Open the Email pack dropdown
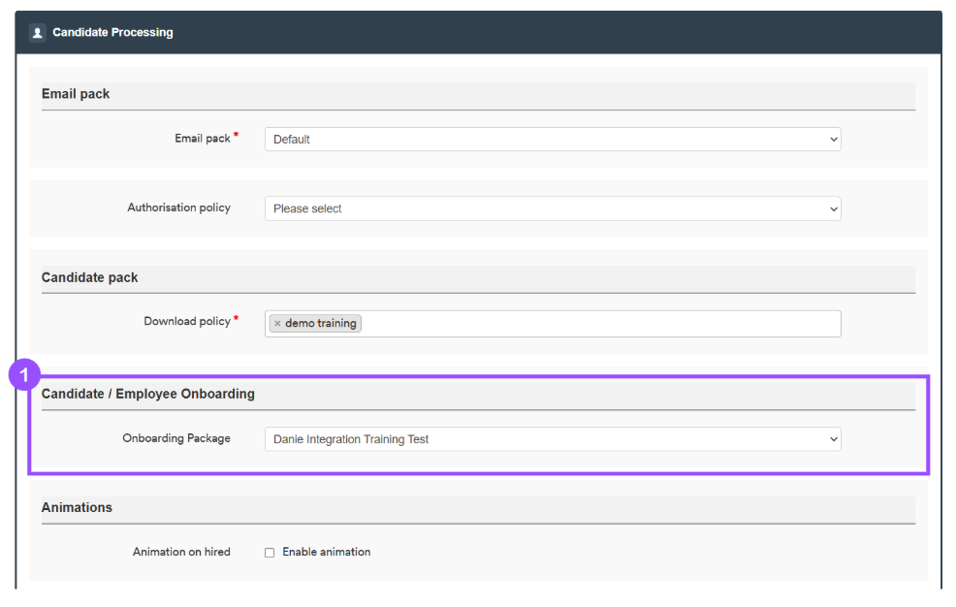The width and height of the screenshot is (956, 607). tap(553, 140)
